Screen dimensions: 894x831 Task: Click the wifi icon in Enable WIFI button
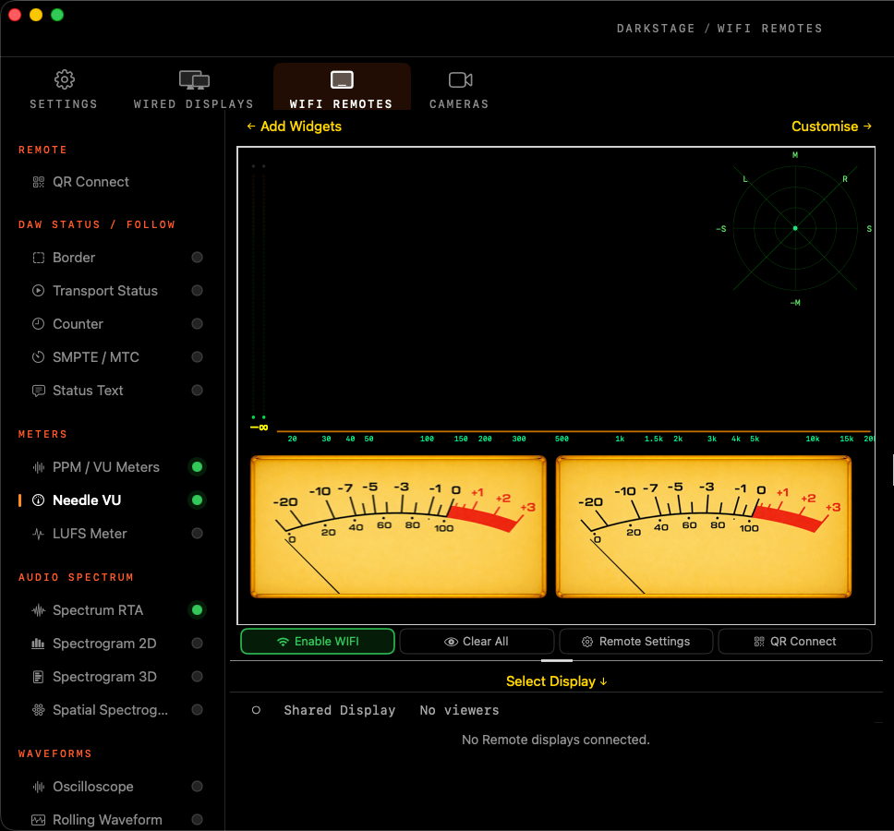point(283,642)
